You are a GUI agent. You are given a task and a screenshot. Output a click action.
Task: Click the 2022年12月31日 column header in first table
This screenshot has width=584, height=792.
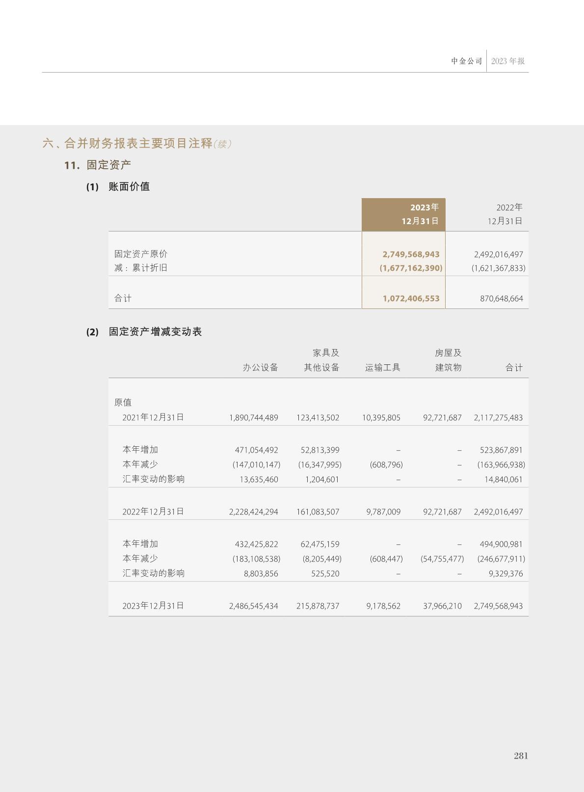(504, 214)
